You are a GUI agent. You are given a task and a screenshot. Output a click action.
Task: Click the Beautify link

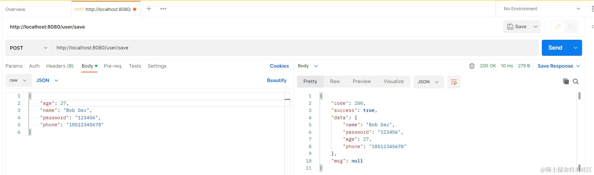(277, 80)
